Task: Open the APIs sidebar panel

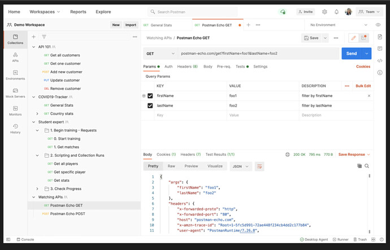Action: click(15, 57)
